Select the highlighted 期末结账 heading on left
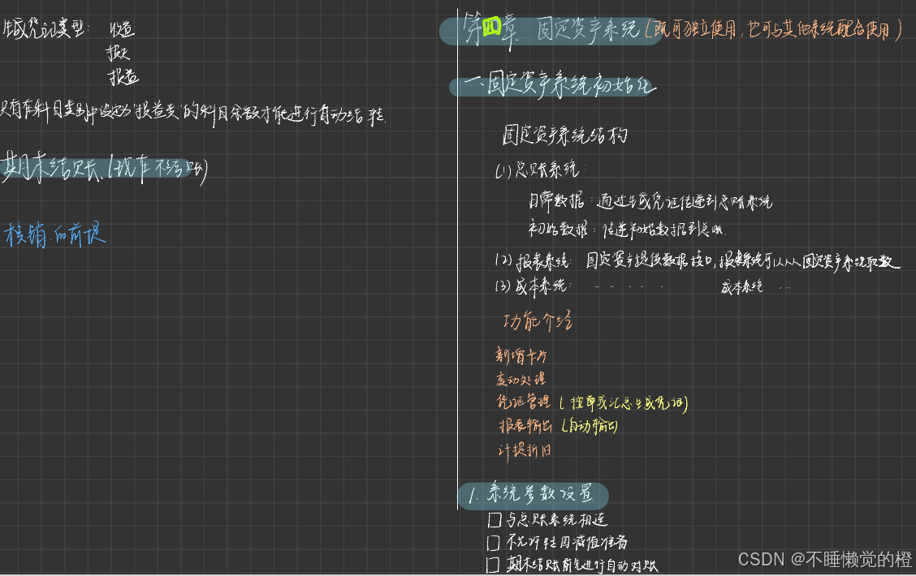The width and height of the screenshot is (916, 576). click(104, 169)
